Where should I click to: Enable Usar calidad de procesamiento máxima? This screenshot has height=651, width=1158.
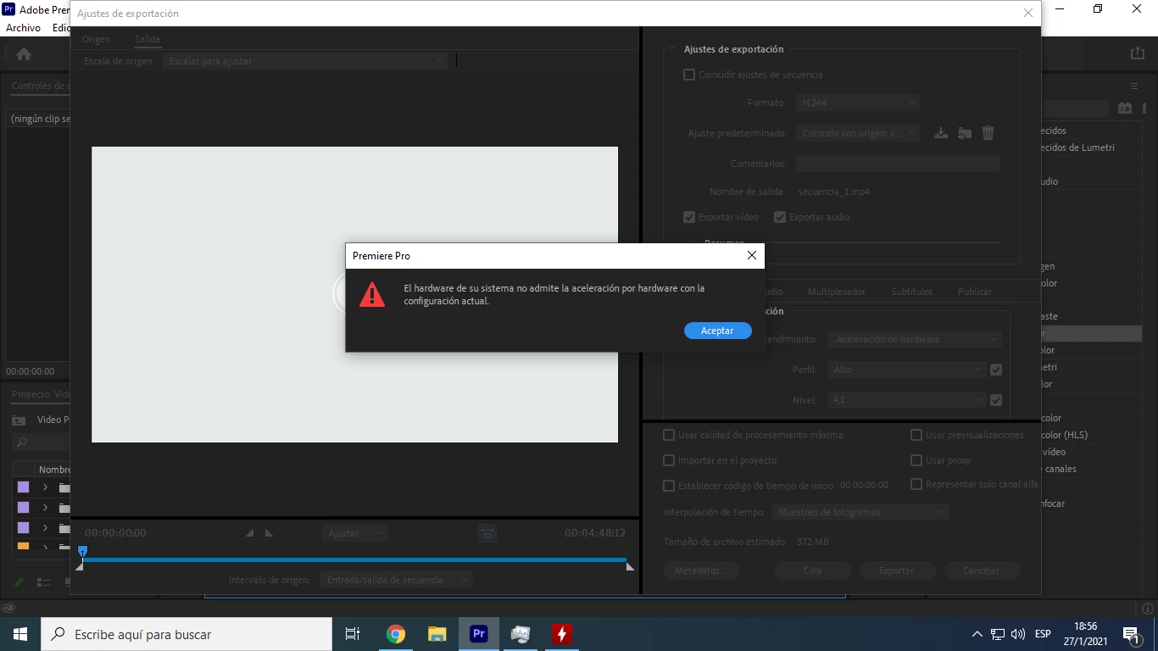pos(669,435)
